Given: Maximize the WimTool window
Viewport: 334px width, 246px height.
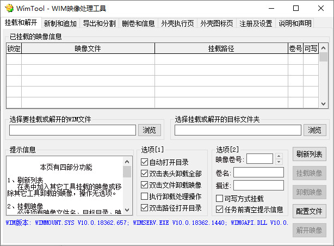Looking at the screenshot, I should (x=296, y=8).
